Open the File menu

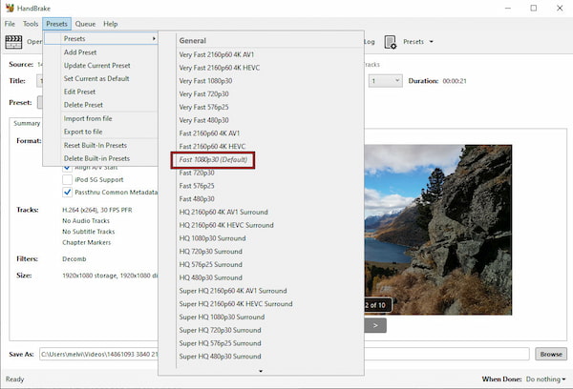click(x=10, y=24)
